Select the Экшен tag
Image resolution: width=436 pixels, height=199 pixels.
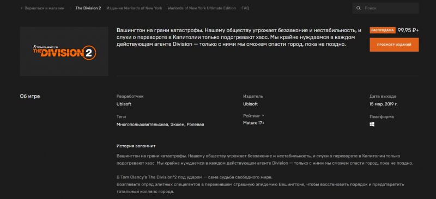(x=177, y=125)
